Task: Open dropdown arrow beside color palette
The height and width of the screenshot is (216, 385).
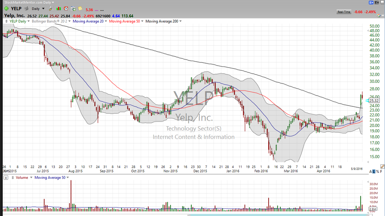Action: tap(383, 16)
